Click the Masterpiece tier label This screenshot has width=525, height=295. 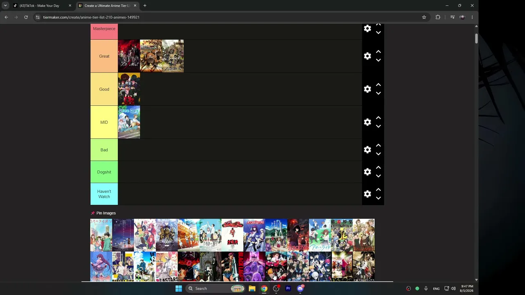[104, 32]
